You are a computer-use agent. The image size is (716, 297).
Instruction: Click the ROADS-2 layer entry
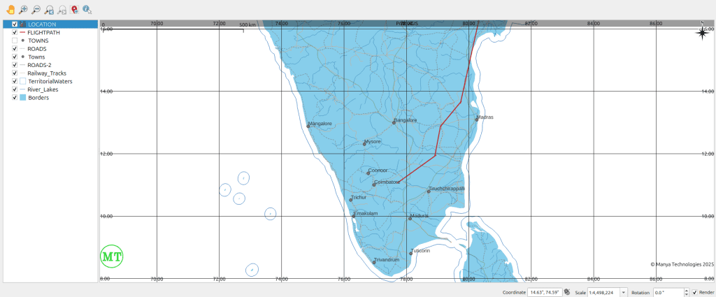click(x=43, y=65)
